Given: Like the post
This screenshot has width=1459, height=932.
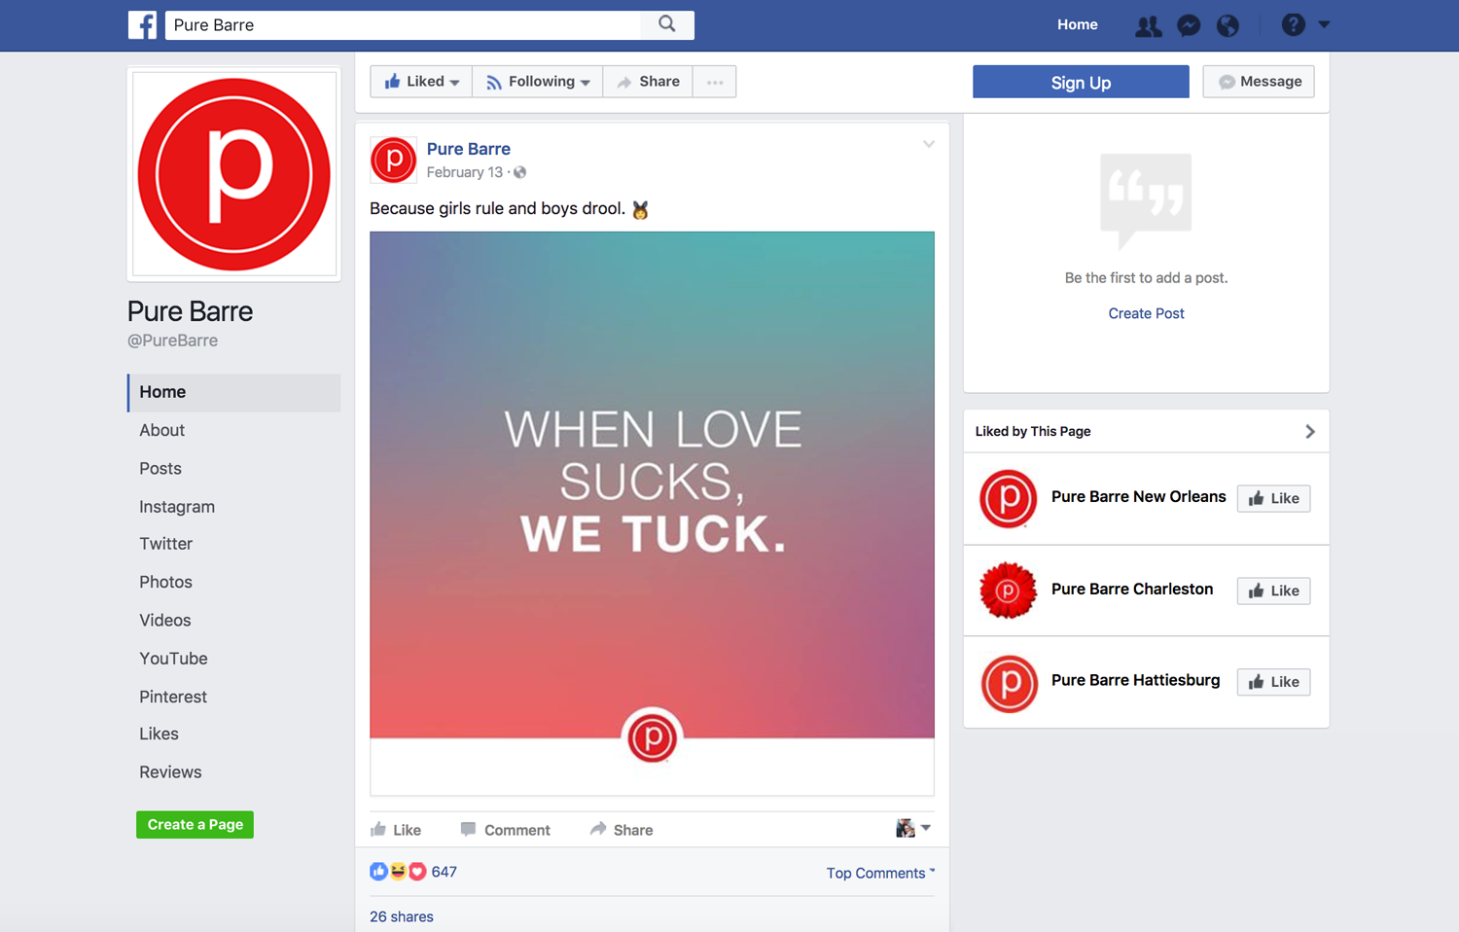Looking at the screenshot, I should [396, 830].
